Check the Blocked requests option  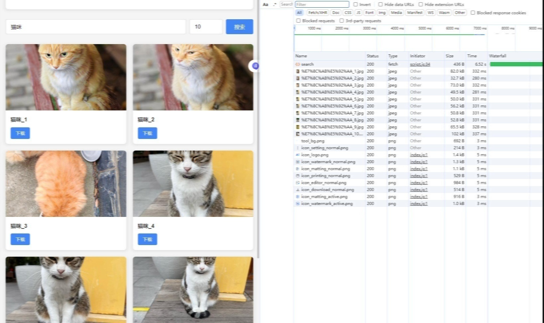coord(298,21)
